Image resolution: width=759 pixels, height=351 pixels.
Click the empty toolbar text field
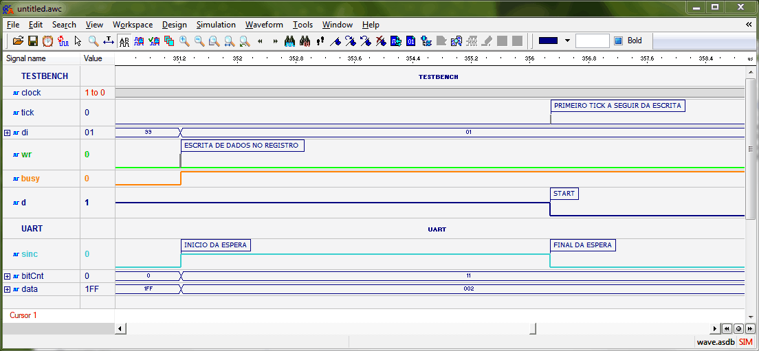pyautogui.click(x=593, y=41)
